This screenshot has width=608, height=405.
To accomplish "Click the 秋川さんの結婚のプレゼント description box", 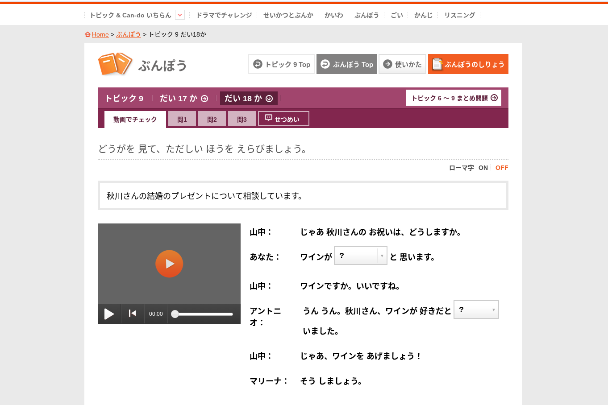I will click(x=303, y=195).
